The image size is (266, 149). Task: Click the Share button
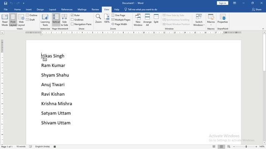click(256, 10)
